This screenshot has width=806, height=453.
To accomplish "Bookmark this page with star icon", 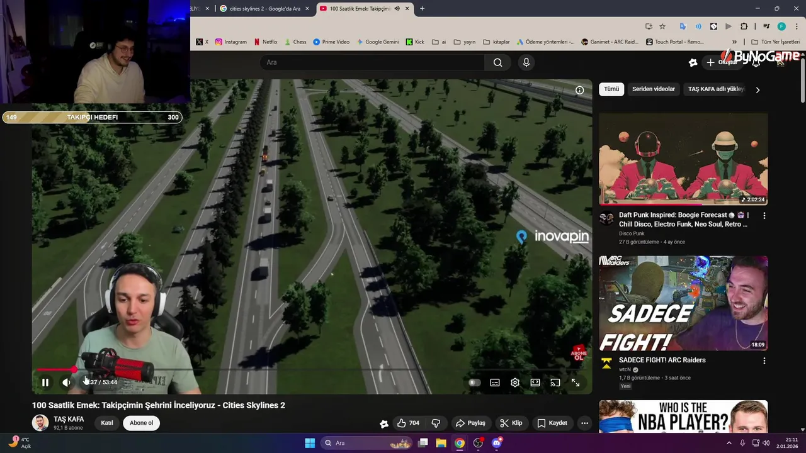I will coord(662,26).
